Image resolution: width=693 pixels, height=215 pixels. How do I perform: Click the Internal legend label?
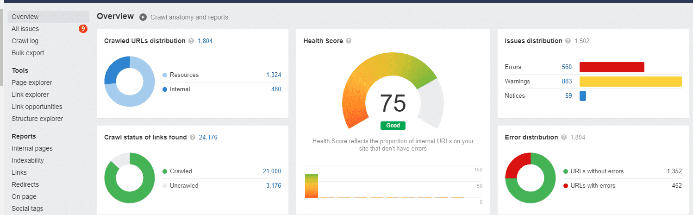point(180,89)
